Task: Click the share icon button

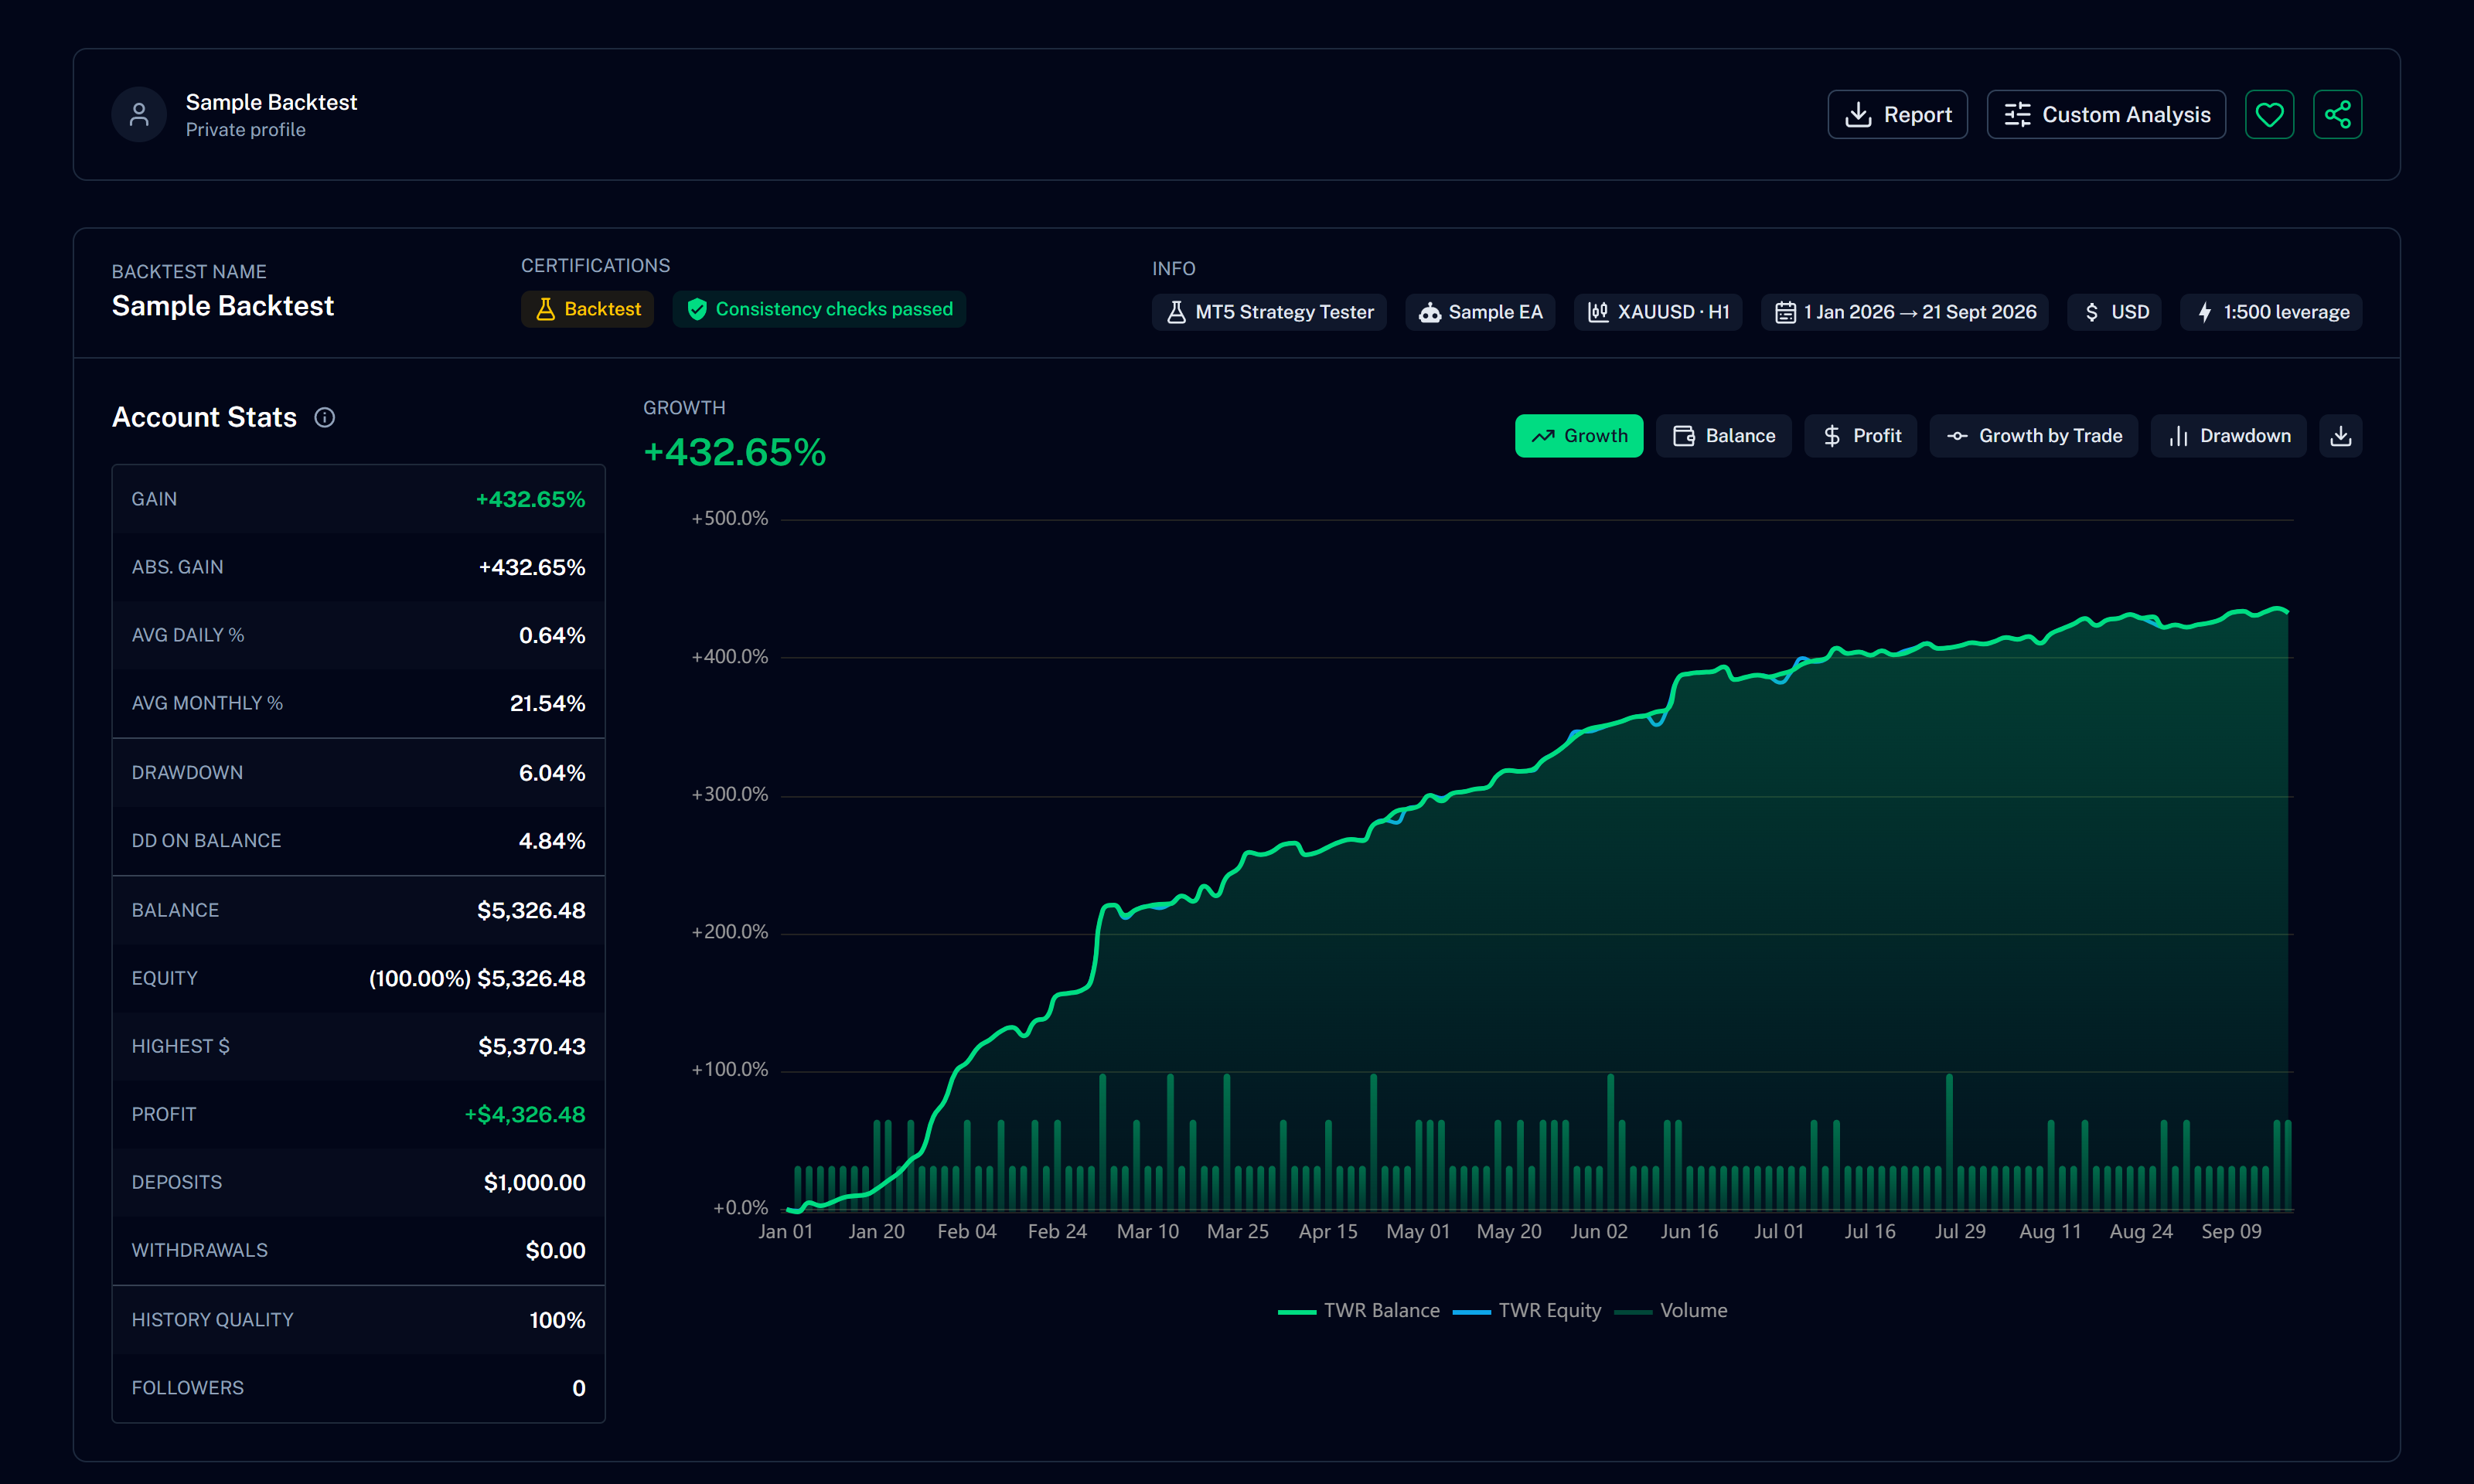Action: [2337, 115]
